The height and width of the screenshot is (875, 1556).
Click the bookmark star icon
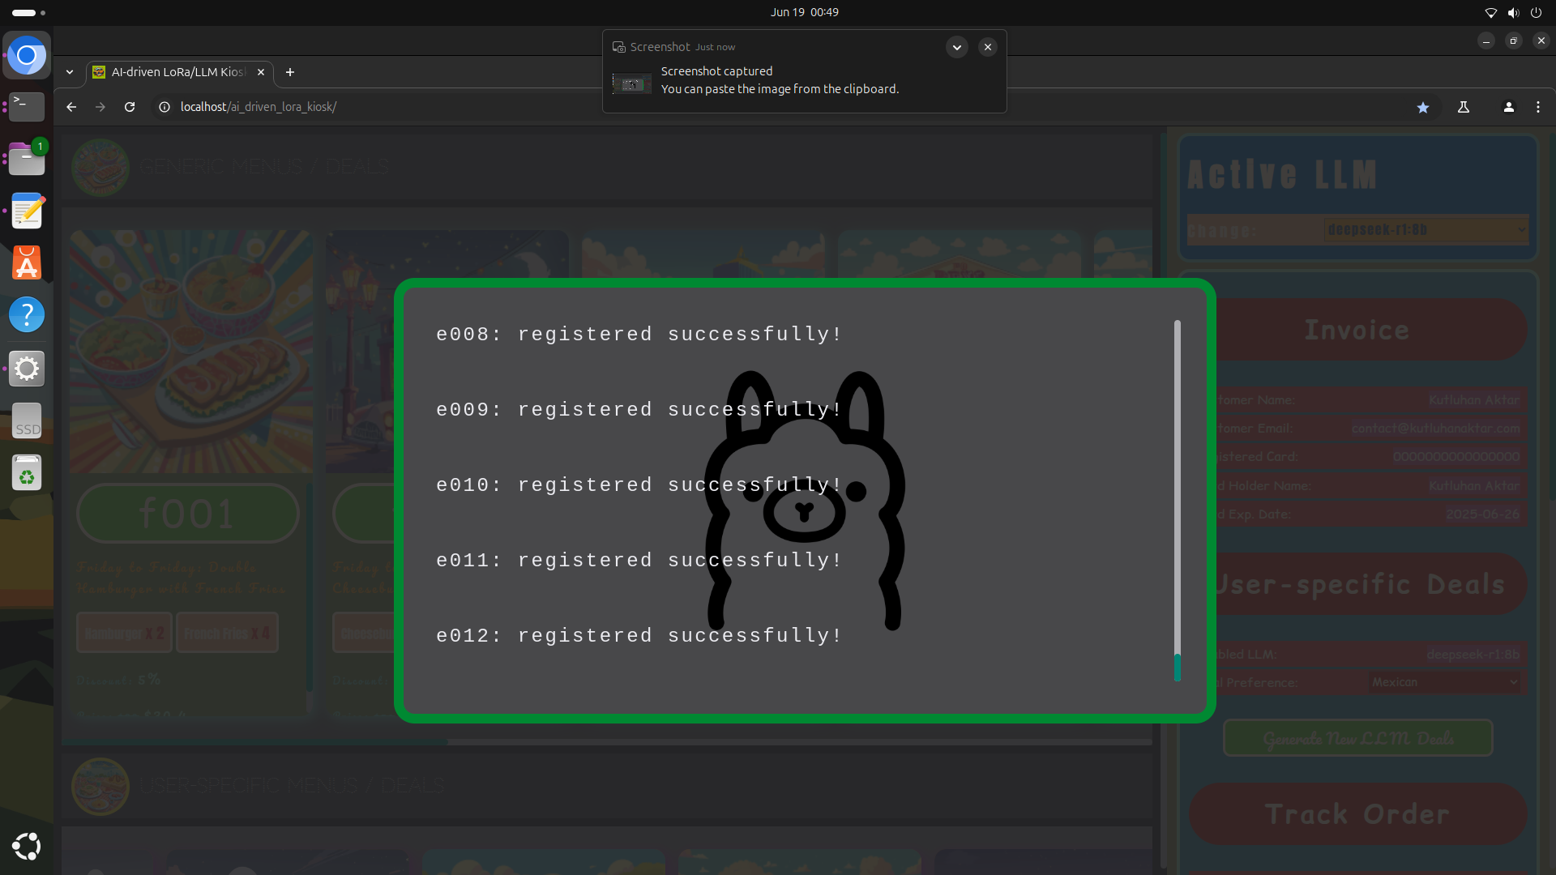coord(1422,107)
